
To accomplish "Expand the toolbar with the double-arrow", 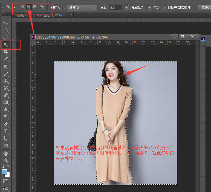I will pos(3,14).
